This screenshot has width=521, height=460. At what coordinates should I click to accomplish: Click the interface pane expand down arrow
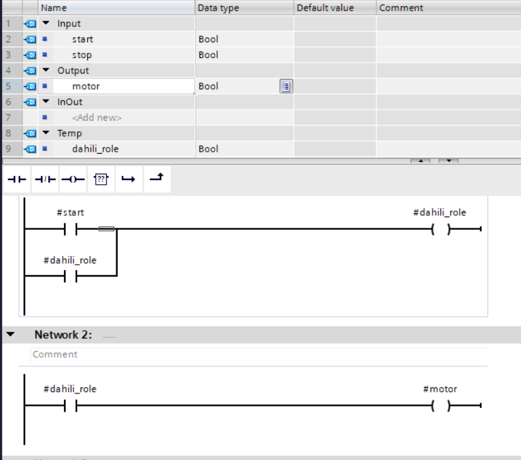[x=448, y=161]
